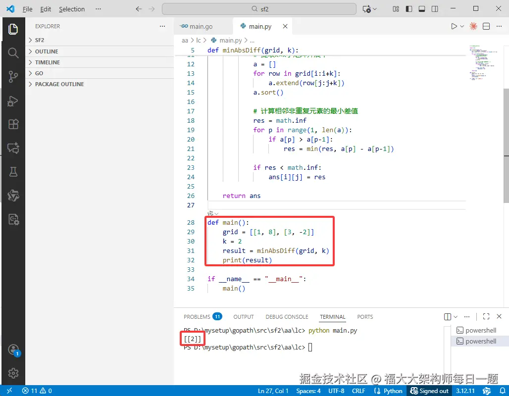Split the terminal
Screen dimensions: 509x396
pos(447,316)
